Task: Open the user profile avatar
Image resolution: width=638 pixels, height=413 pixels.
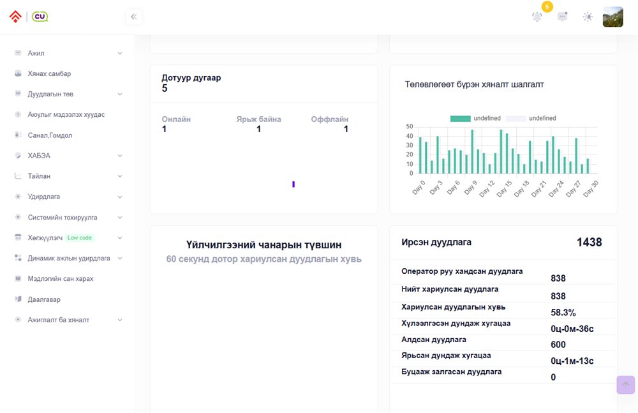Action: pyautogui.click(x=612, y=17)
